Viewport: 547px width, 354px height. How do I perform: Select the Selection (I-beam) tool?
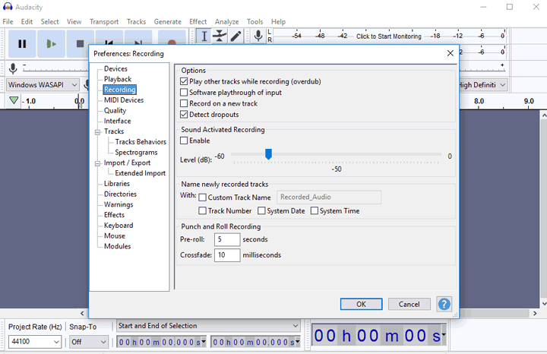[x=204, y=36]
